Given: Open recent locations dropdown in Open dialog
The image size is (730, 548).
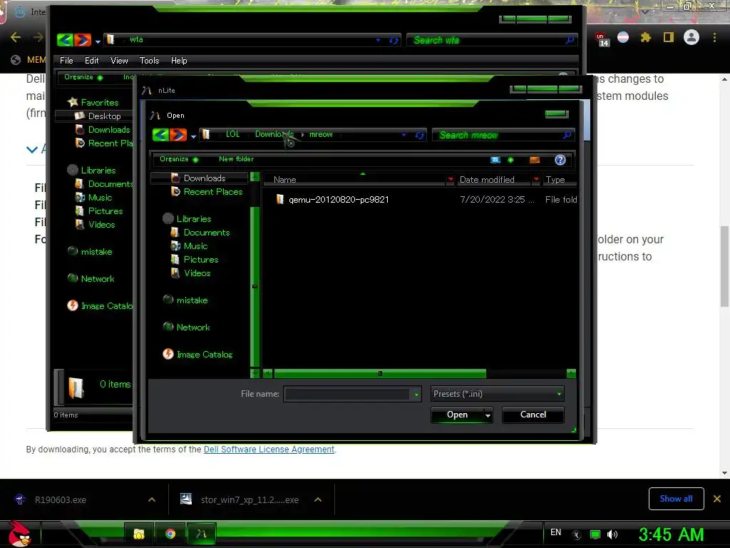Looking at the screenshot, I should [x=193, y=136].
